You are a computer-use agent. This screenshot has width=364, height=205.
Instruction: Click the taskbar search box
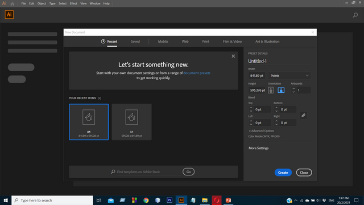pos(52,200)
